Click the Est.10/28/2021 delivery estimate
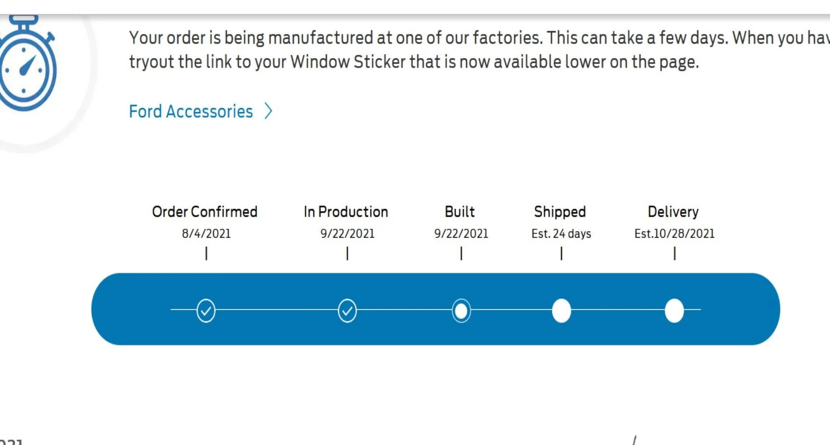The height and width of the screenshot is (445, 830). (x=674, y=234)
